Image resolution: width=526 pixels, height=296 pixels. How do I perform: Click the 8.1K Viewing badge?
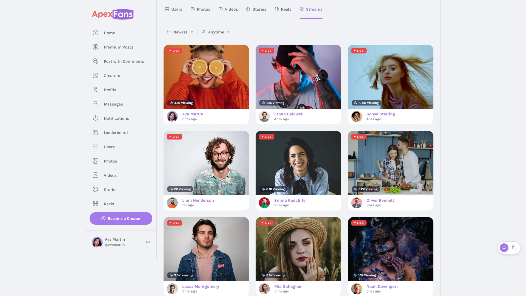273,189
